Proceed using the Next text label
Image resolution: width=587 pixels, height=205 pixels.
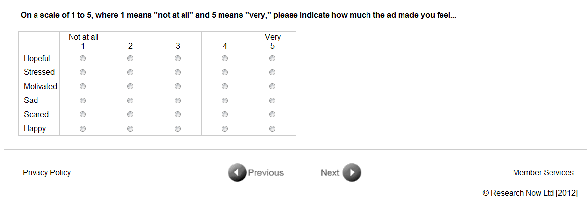click(330, 172)
